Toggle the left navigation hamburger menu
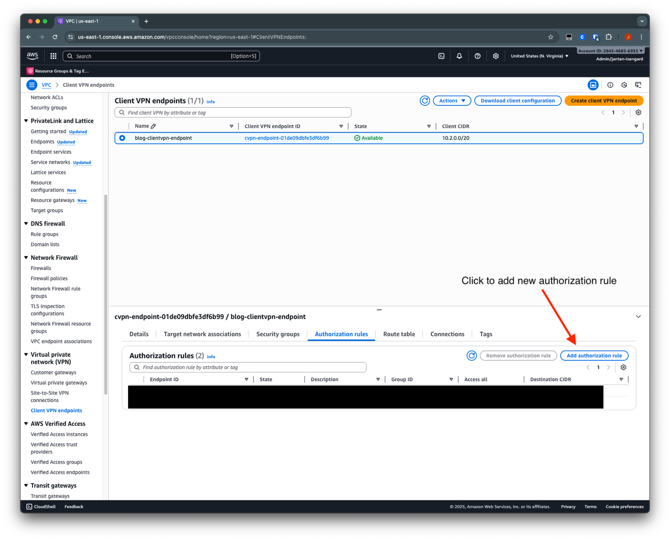 32,85
